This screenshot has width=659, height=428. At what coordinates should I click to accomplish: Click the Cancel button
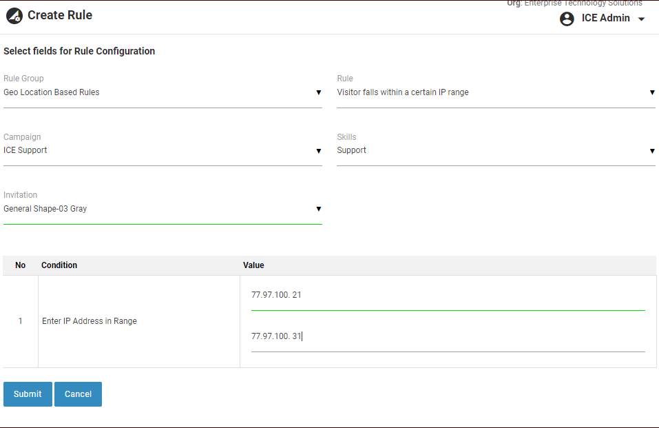tap(78, 394)
